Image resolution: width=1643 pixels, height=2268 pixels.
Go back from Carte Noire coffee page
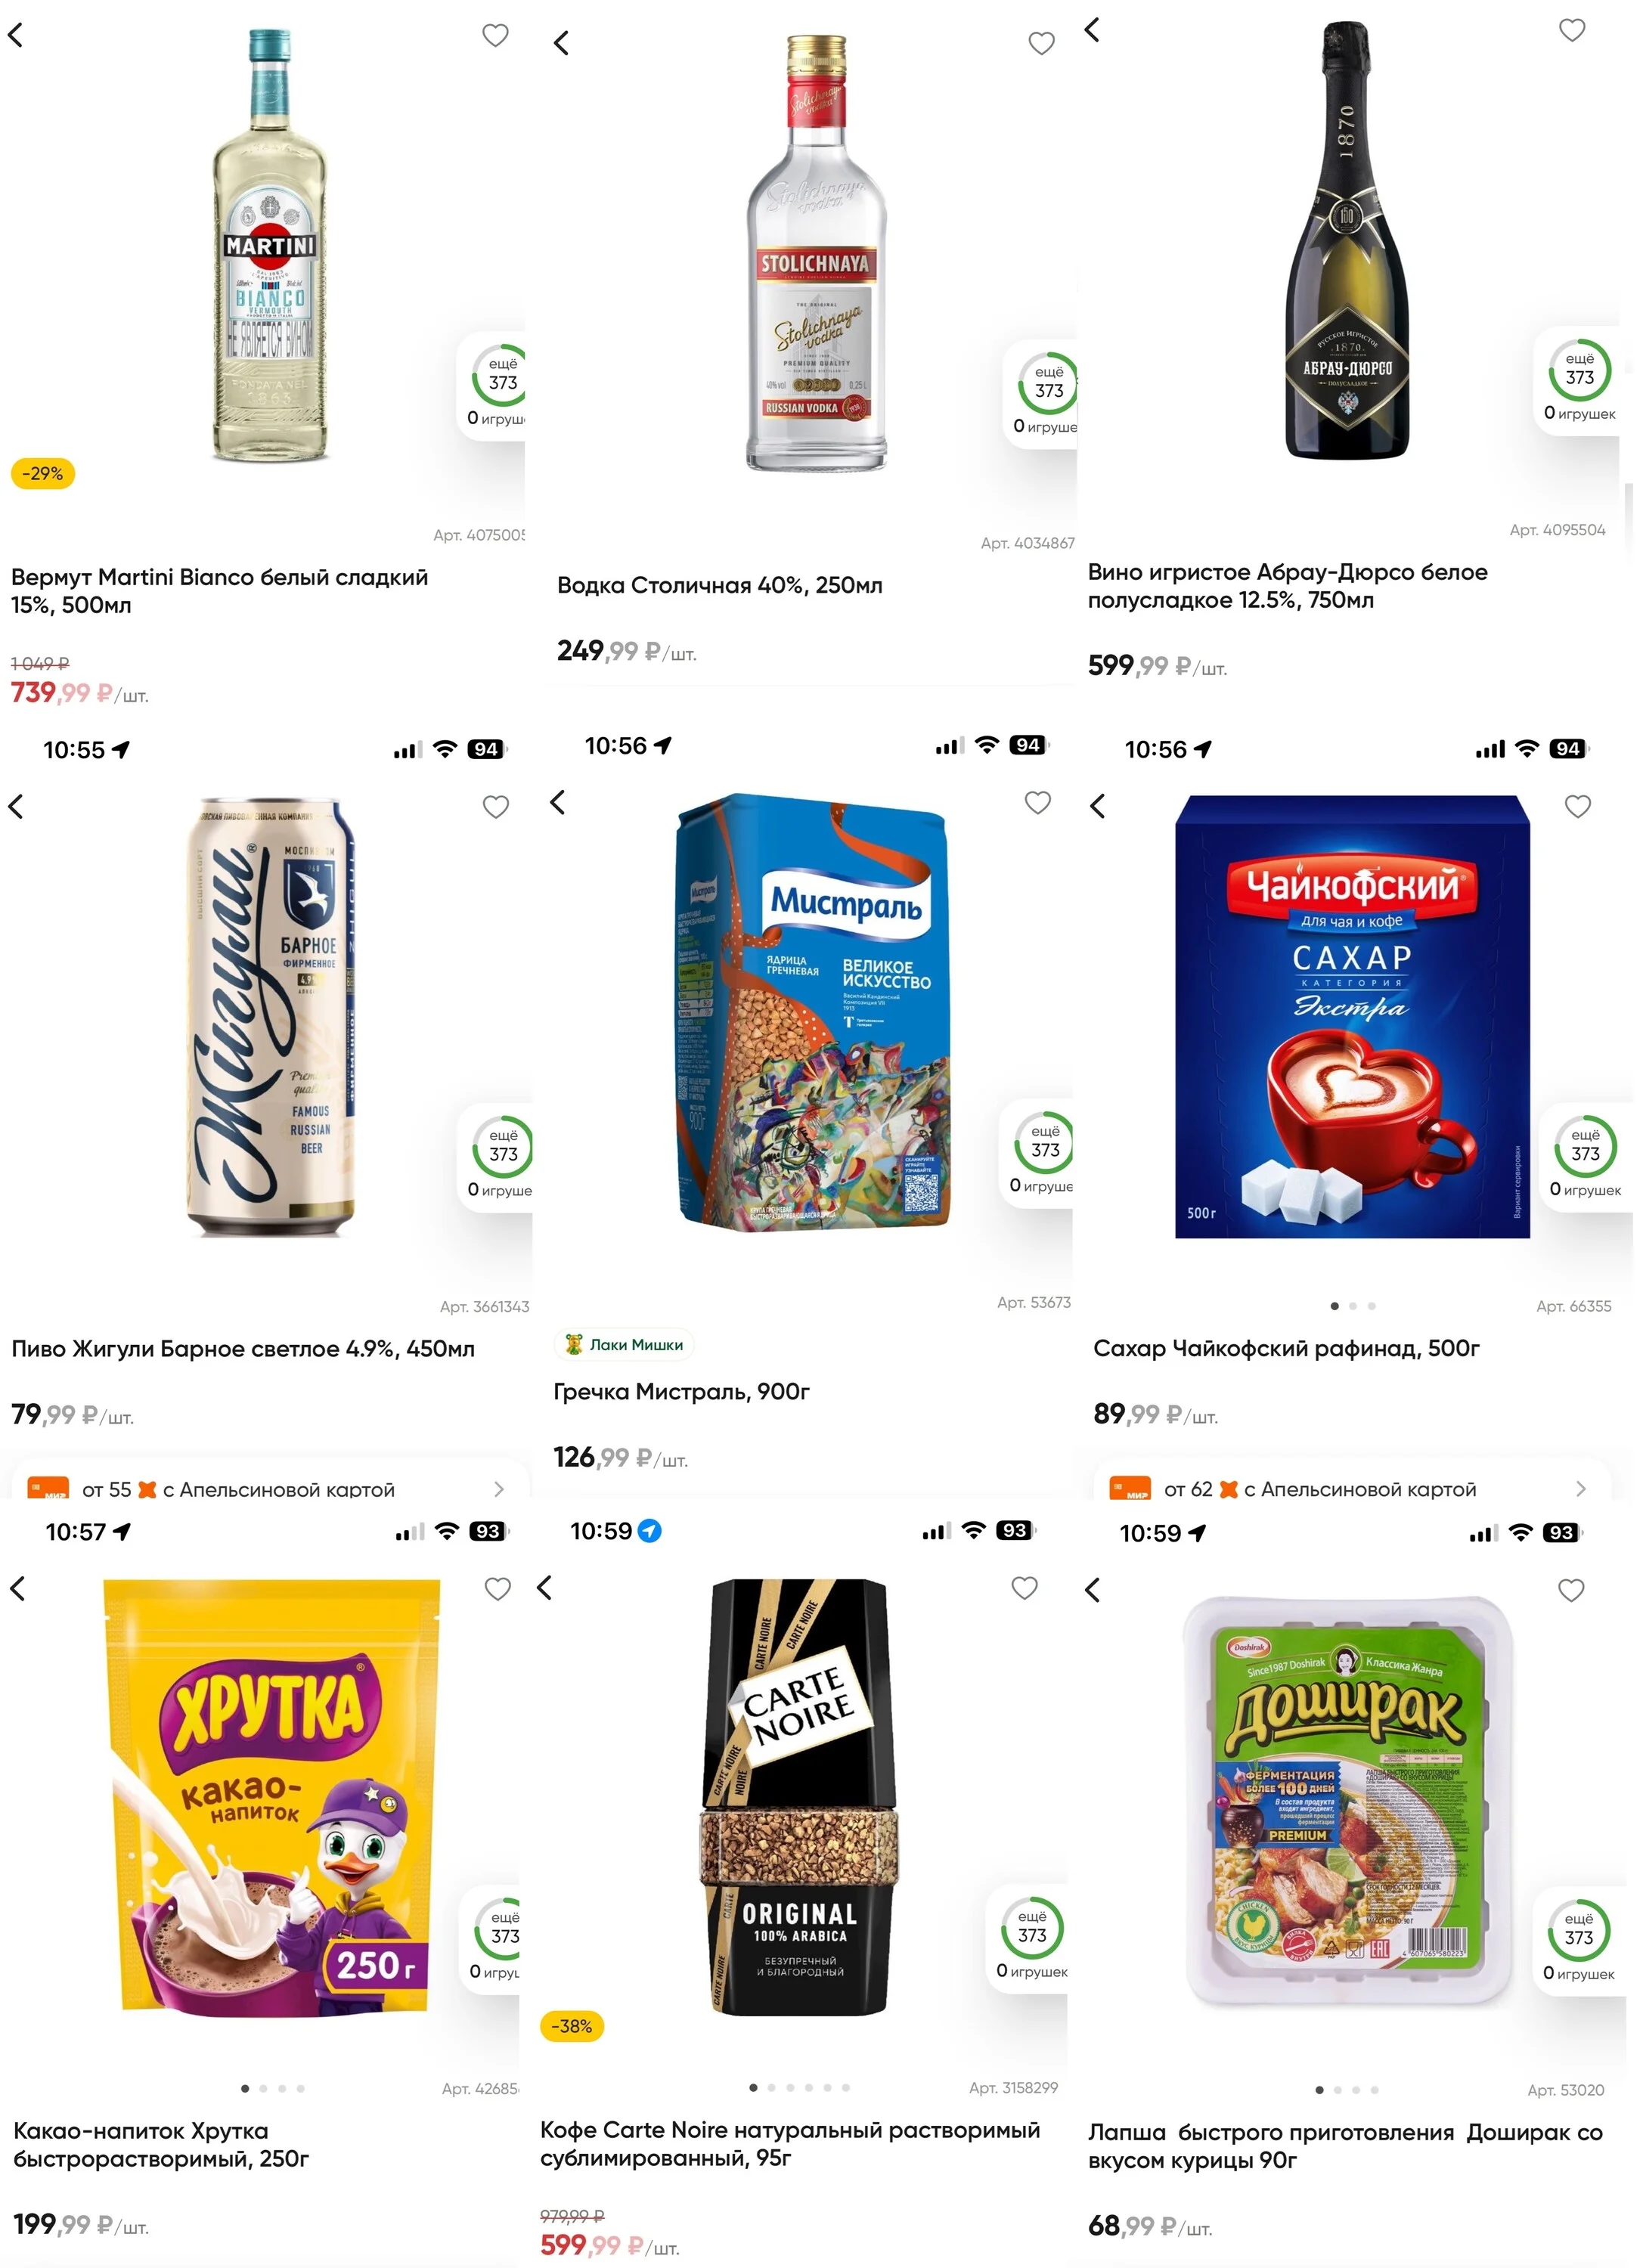[545, 1587]
